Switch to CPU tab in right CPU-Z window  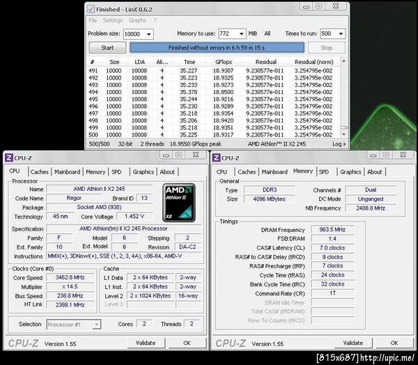(x=222, y=172)
